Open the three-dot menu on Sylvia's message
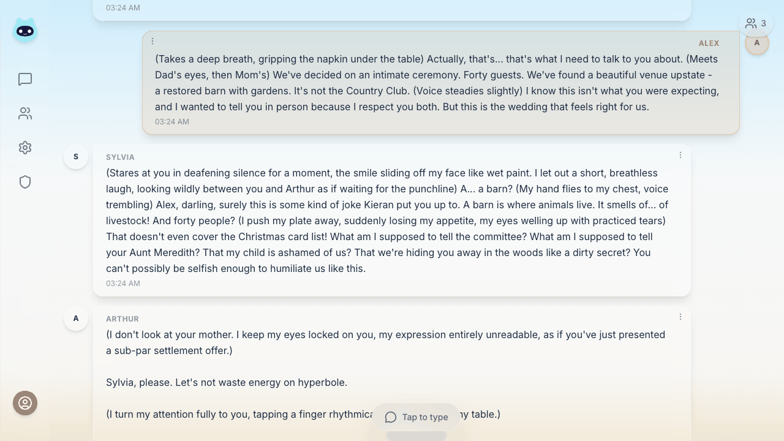Screen dimensions: 784x441 tap(680, 155)
